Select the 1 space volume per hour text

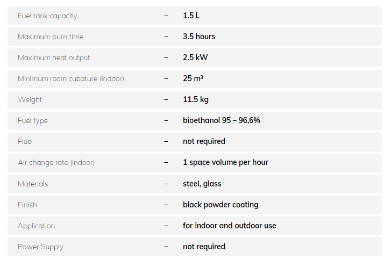tap(225, 162)
